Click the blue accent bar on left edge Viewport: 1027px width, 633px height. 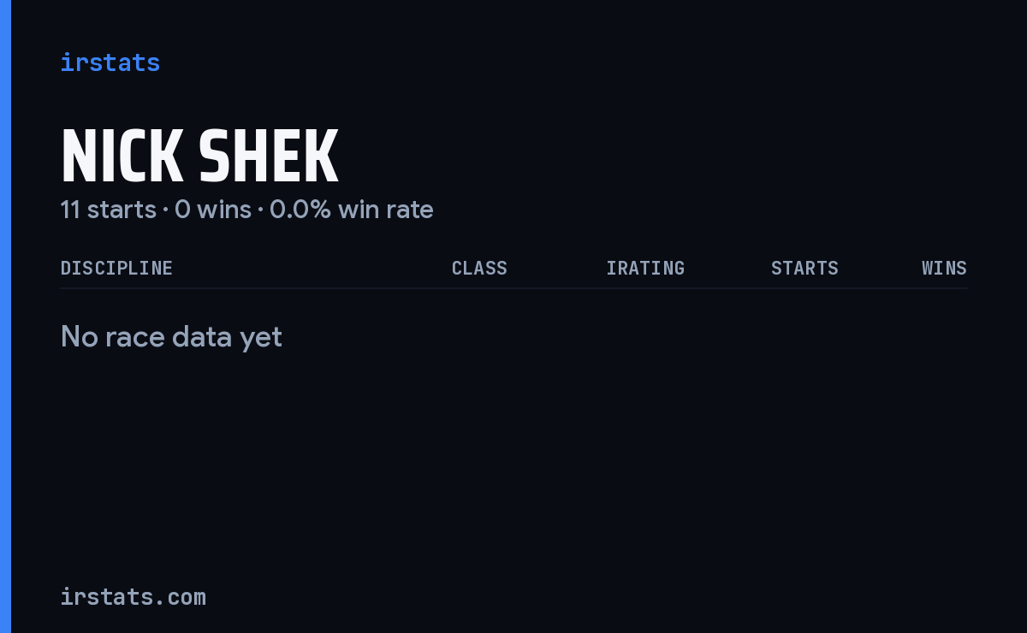[x=5, y=316]
